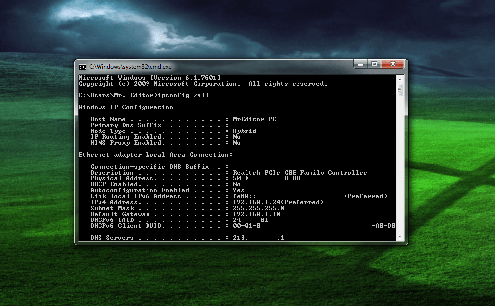
Task: Click the 'Microsoft Windows [Version 6.1.7601]' line
Action: 149,78
